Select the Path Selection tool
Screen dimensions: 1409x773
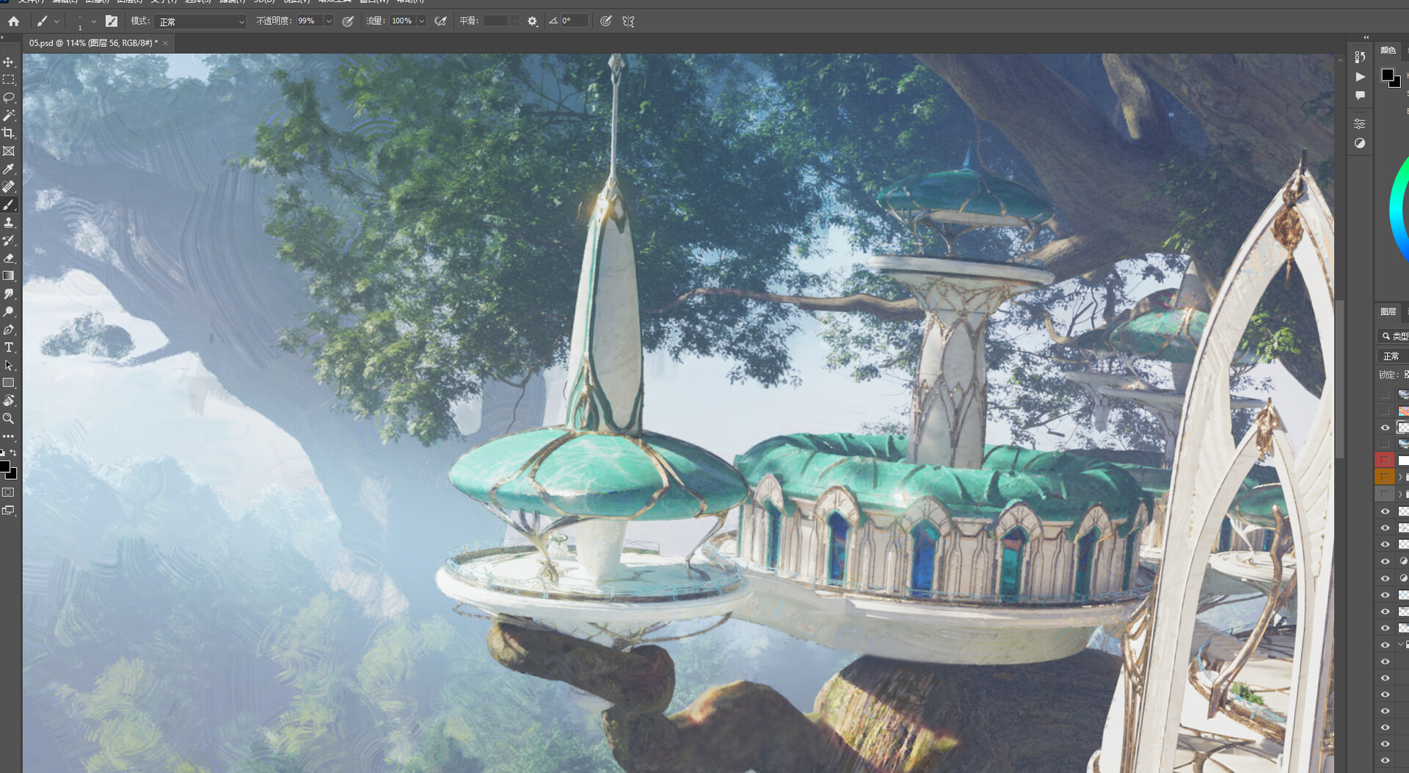tap(9, 365)
